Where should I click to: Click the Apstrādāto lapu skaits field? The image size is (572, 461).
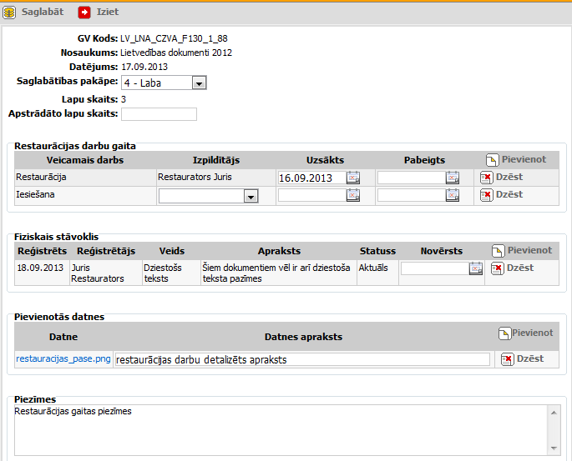point(159,114)
